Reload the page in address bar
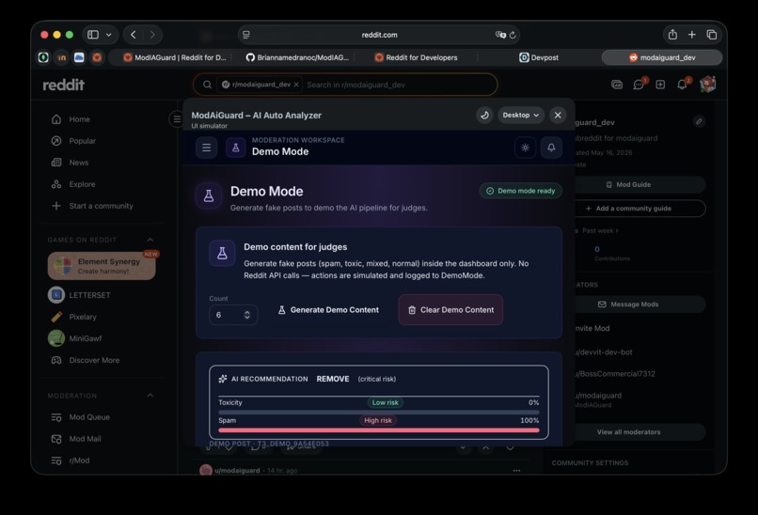This screenshot has height=515, width=758. click(x=513, y=35)
